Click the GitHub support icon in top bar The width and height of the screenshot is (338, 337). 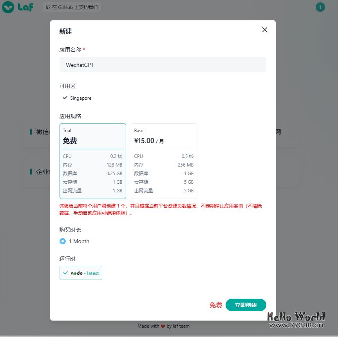coord(47,7)
